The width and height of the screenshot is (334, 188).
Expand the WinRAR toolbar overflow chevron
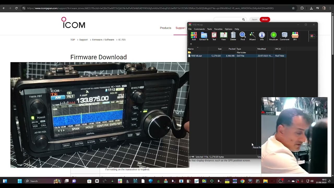316,36
